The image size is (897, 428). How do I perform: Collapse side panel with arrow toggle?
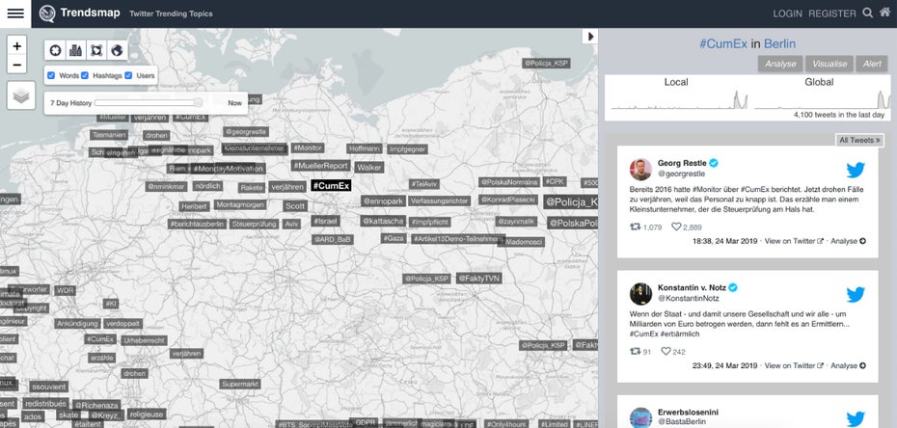point(589,37)
